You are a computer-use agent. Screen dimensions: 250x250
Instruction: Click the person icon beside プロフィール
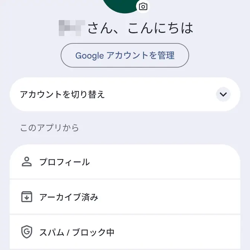click(27, 162)
